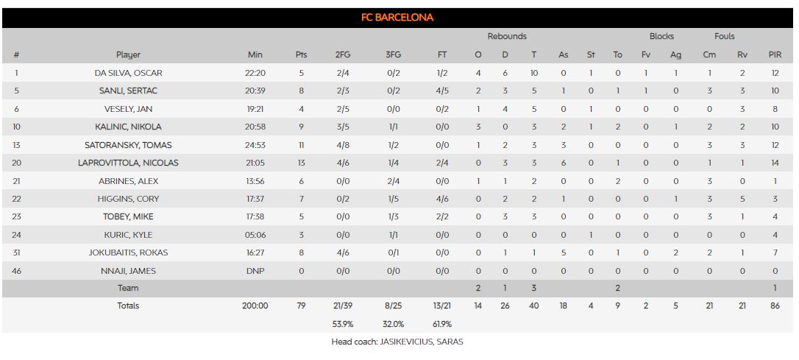Viewport: 799px width, 360px height.
Task: Open JOKUBAITIS, ROKAS profile
Action: click(128, 253)
